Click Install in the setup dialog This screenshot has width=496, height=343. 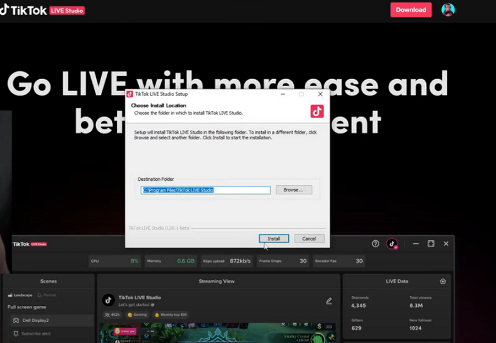[273, 238]
